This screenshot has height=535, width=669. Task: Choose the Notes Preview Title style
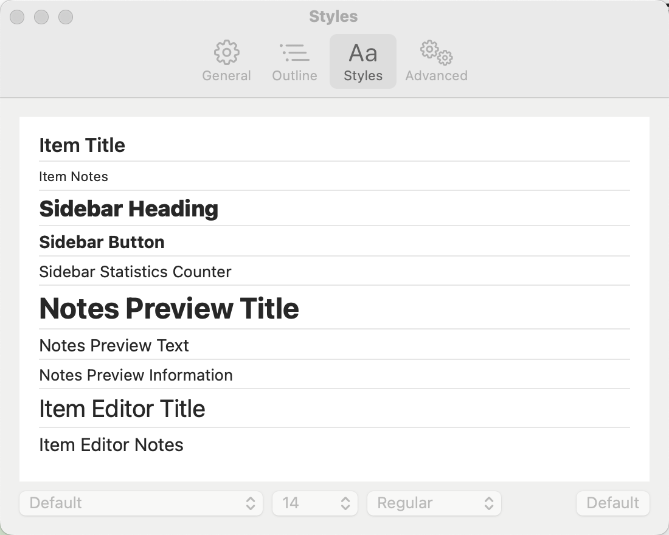(x=334, y=308)
